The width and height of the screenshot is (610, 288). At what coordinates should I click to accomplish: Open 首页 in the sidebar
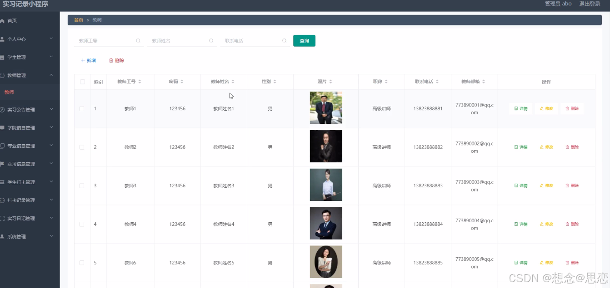click(30, 21)
